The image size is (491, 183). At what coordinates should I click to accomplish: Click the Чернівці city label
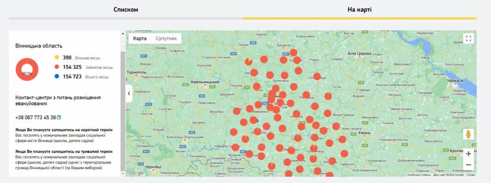coord(153,167)
